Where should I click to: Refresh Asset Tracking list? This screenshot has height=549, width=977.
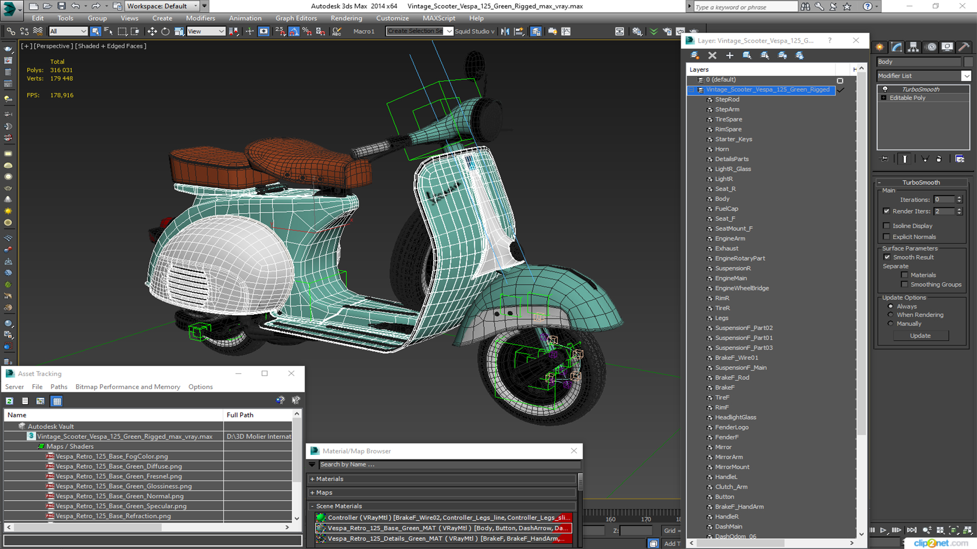(9, 401)
